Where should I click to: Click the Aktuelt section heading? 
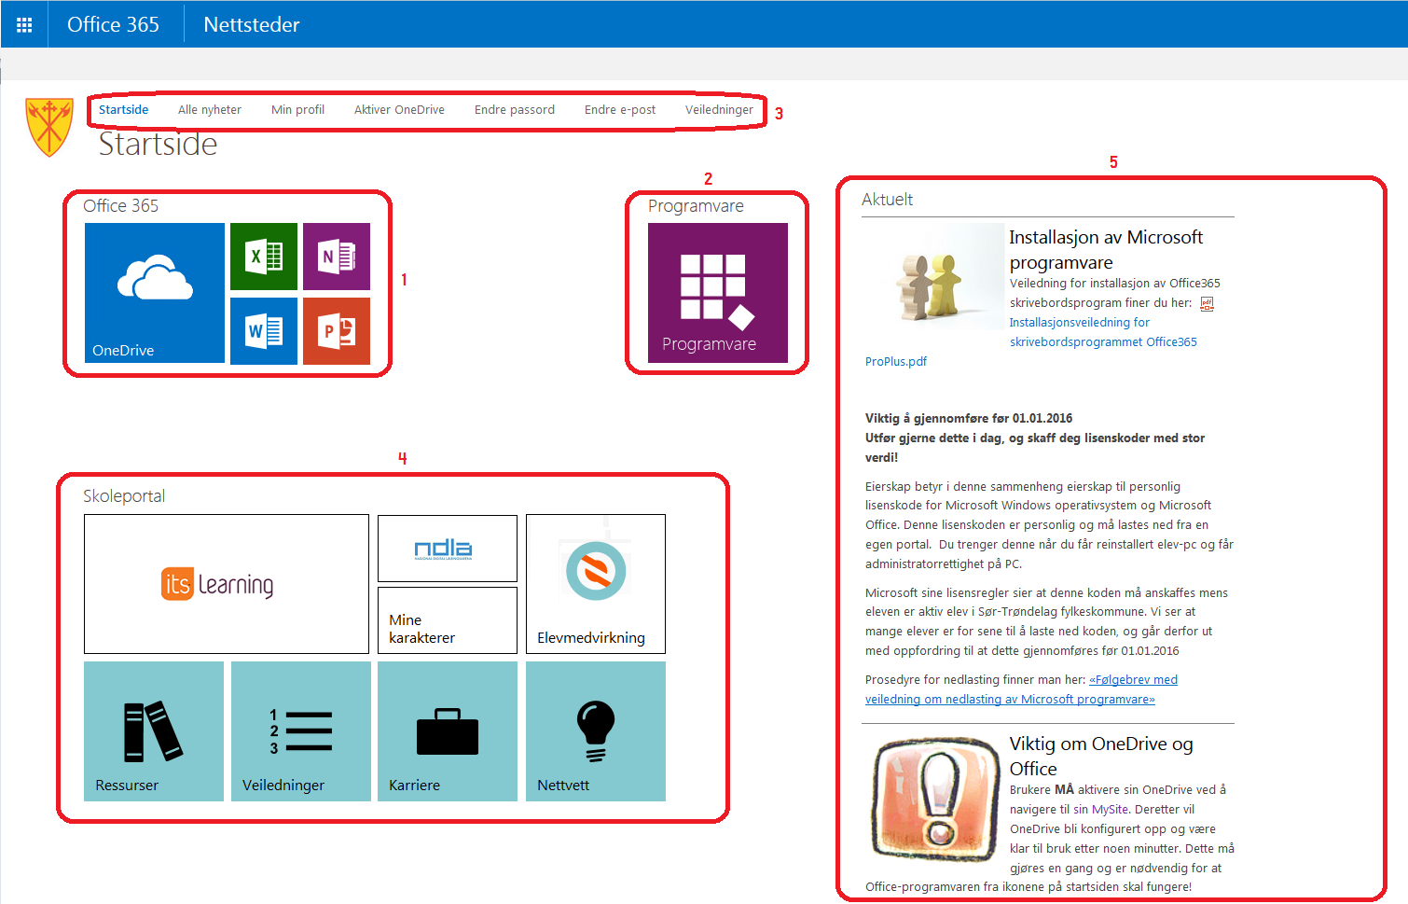tap(887, 200)
